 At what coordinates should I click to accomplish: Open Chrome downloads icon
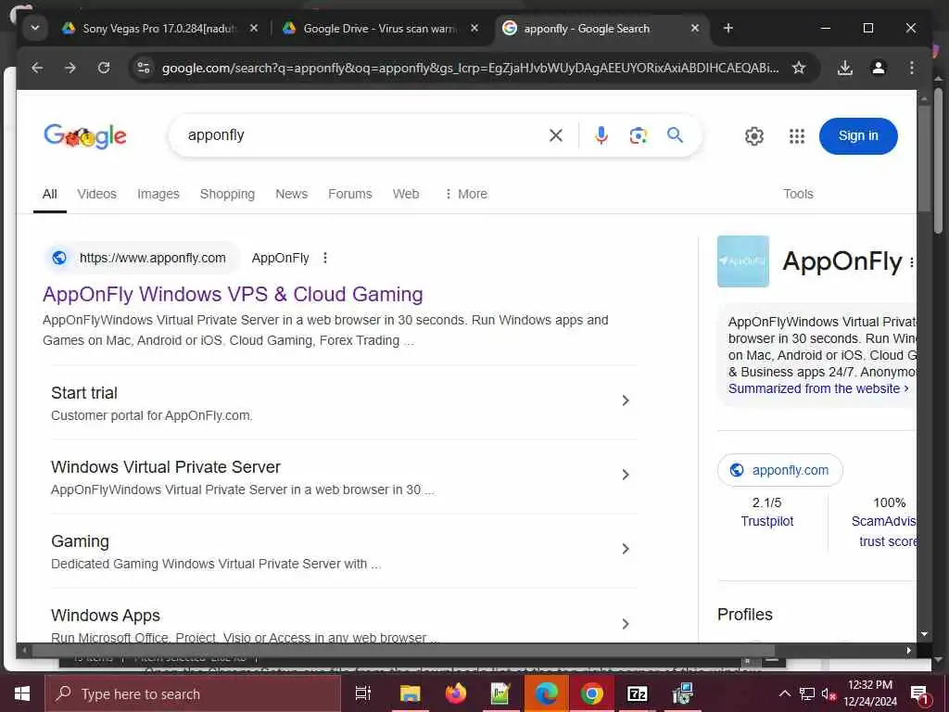(845, 68)
